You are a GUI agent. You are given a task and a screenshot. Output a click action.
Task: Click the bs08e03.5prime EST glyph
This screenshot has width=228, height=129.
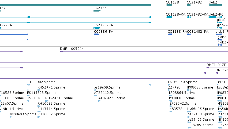point(11,117)
